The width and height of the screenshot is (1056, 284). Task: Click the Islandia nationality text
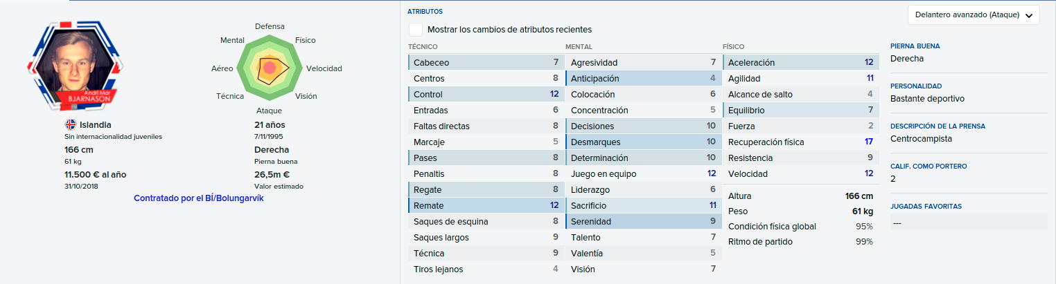96,125
